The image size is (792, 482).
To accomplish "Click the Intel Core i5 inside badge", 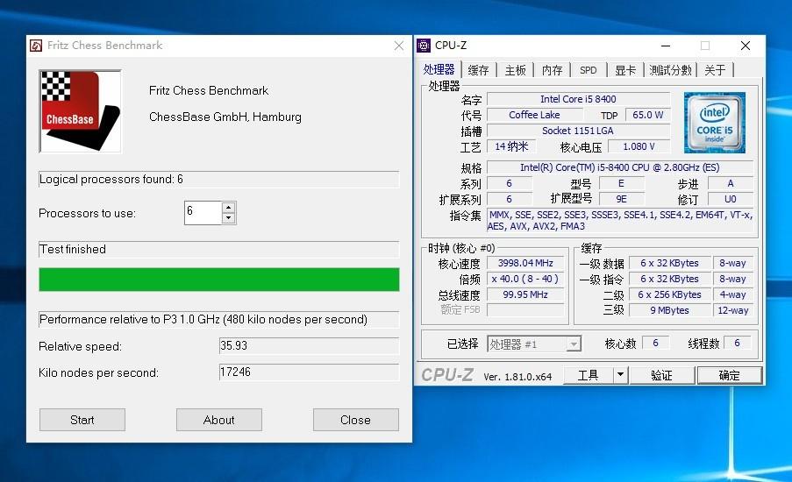I will pyautogui.click(x=715, y=123).
